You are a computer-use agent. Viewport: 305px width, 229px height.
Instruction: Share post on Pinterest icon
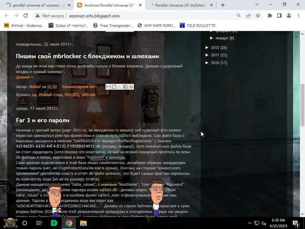point(131,87)
